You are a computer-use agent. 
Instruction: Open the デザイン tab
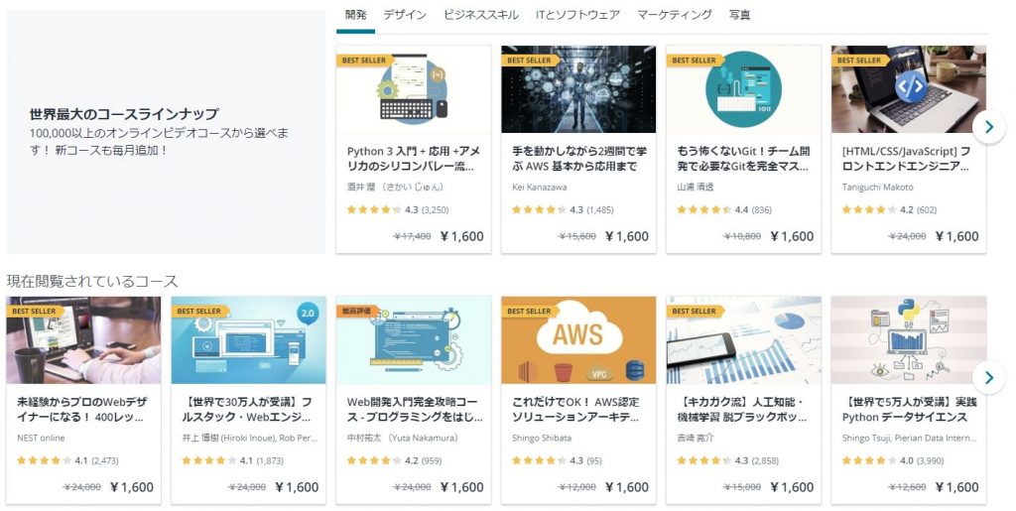pos(405,14)
